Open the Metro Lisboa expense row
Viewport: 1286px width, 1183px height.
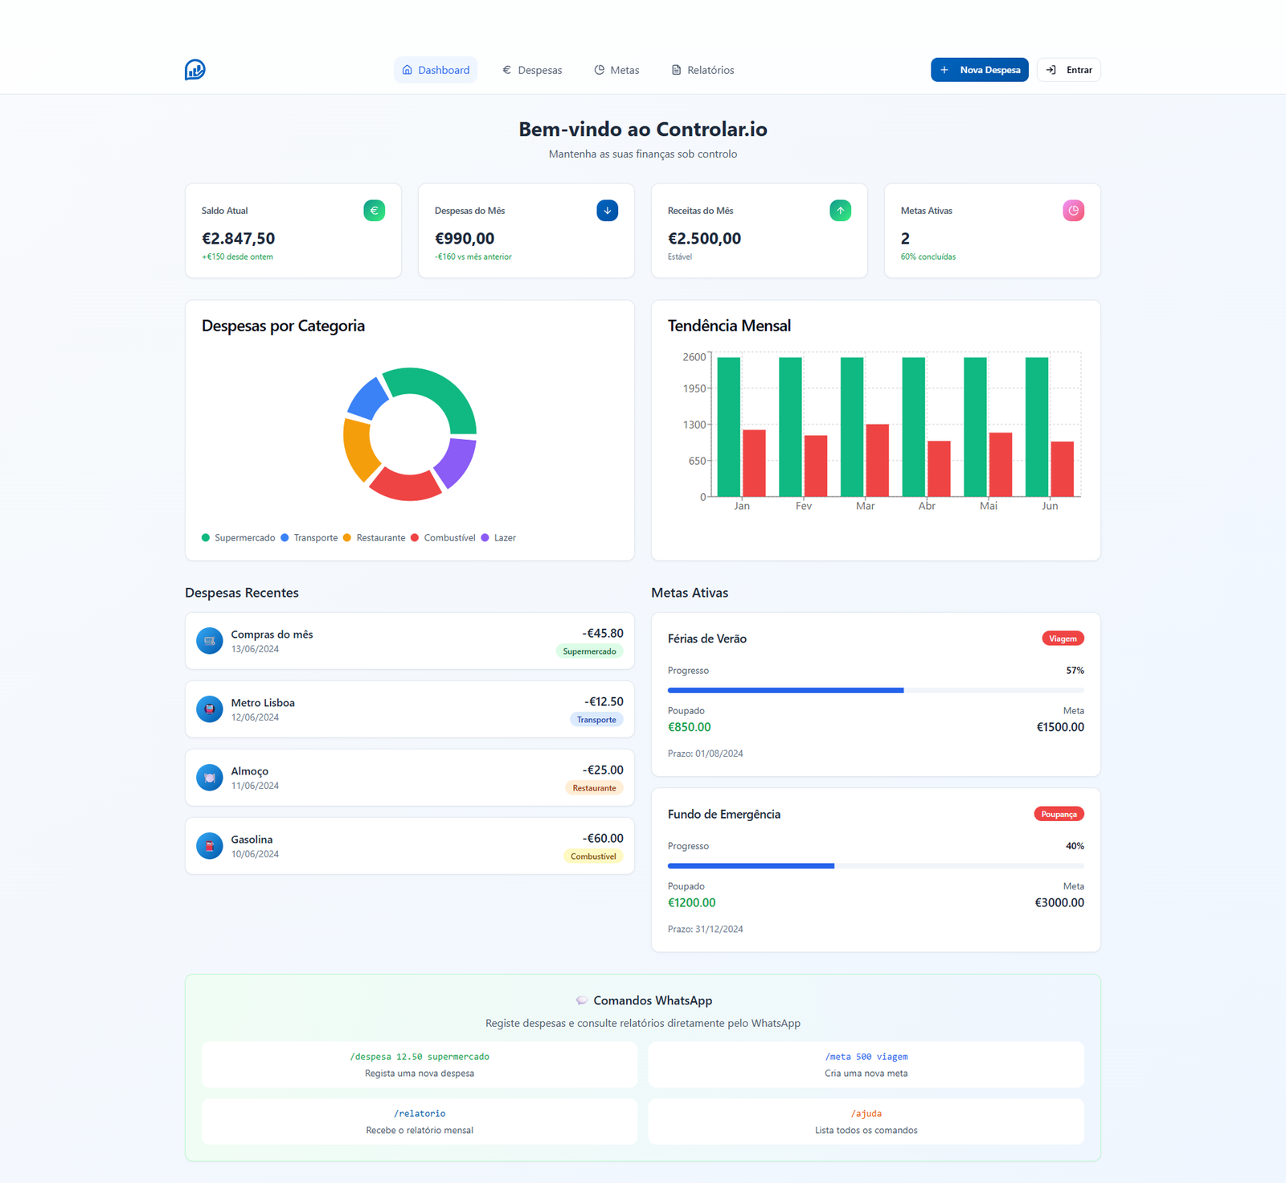[x=410, y=709]
